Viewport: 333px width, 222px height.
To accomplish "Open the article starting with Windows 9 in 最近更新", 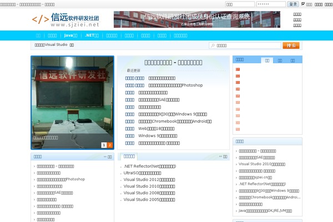I will (158, 136).
